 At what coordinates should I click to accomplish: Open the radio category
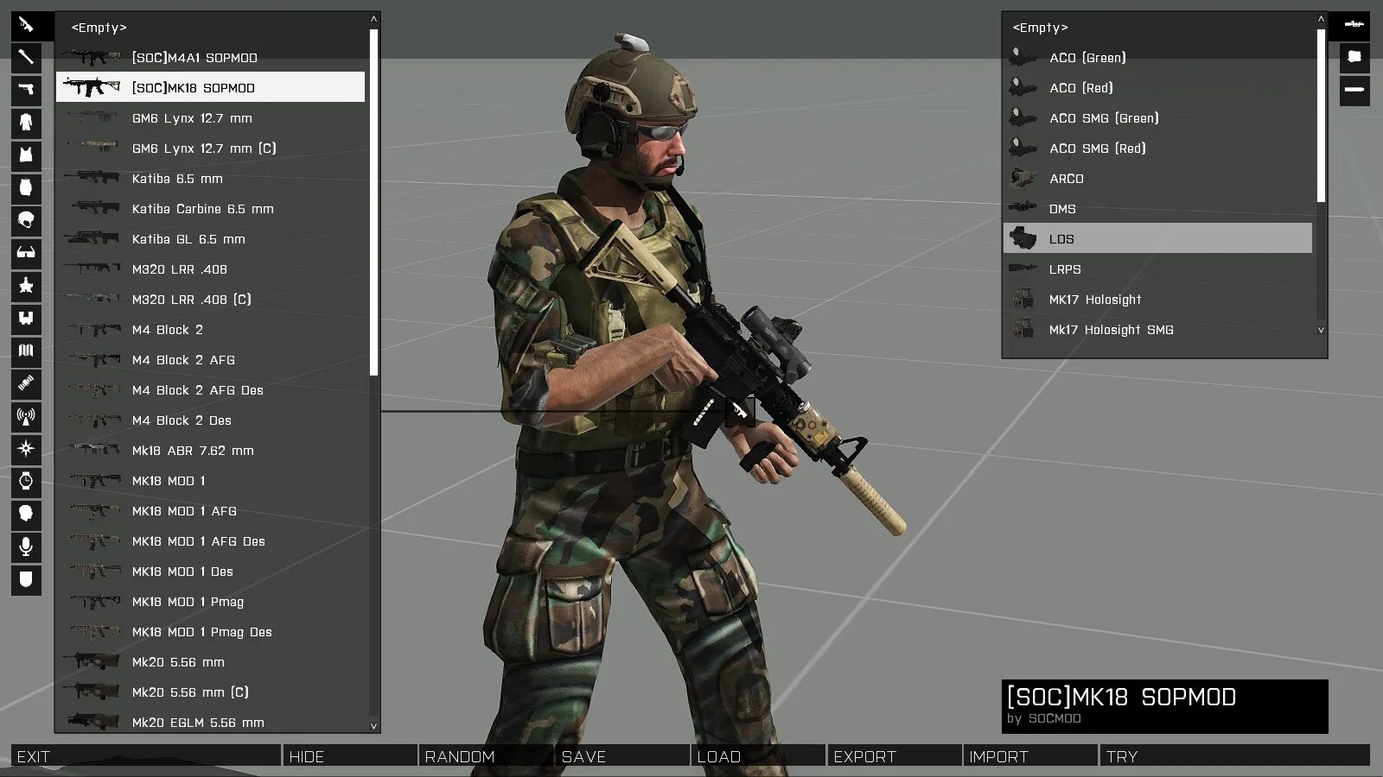26,417
